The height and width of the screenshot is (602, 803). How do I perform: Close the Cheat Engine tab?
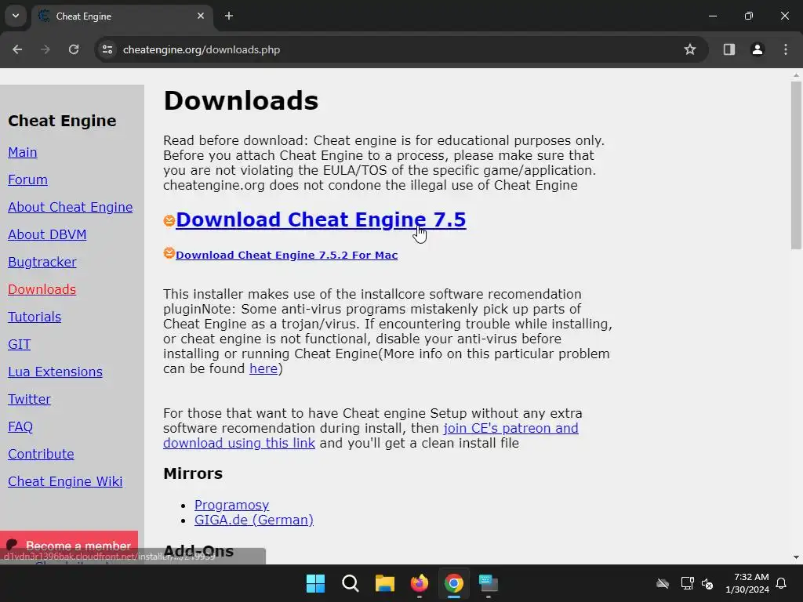coord(201,16)
